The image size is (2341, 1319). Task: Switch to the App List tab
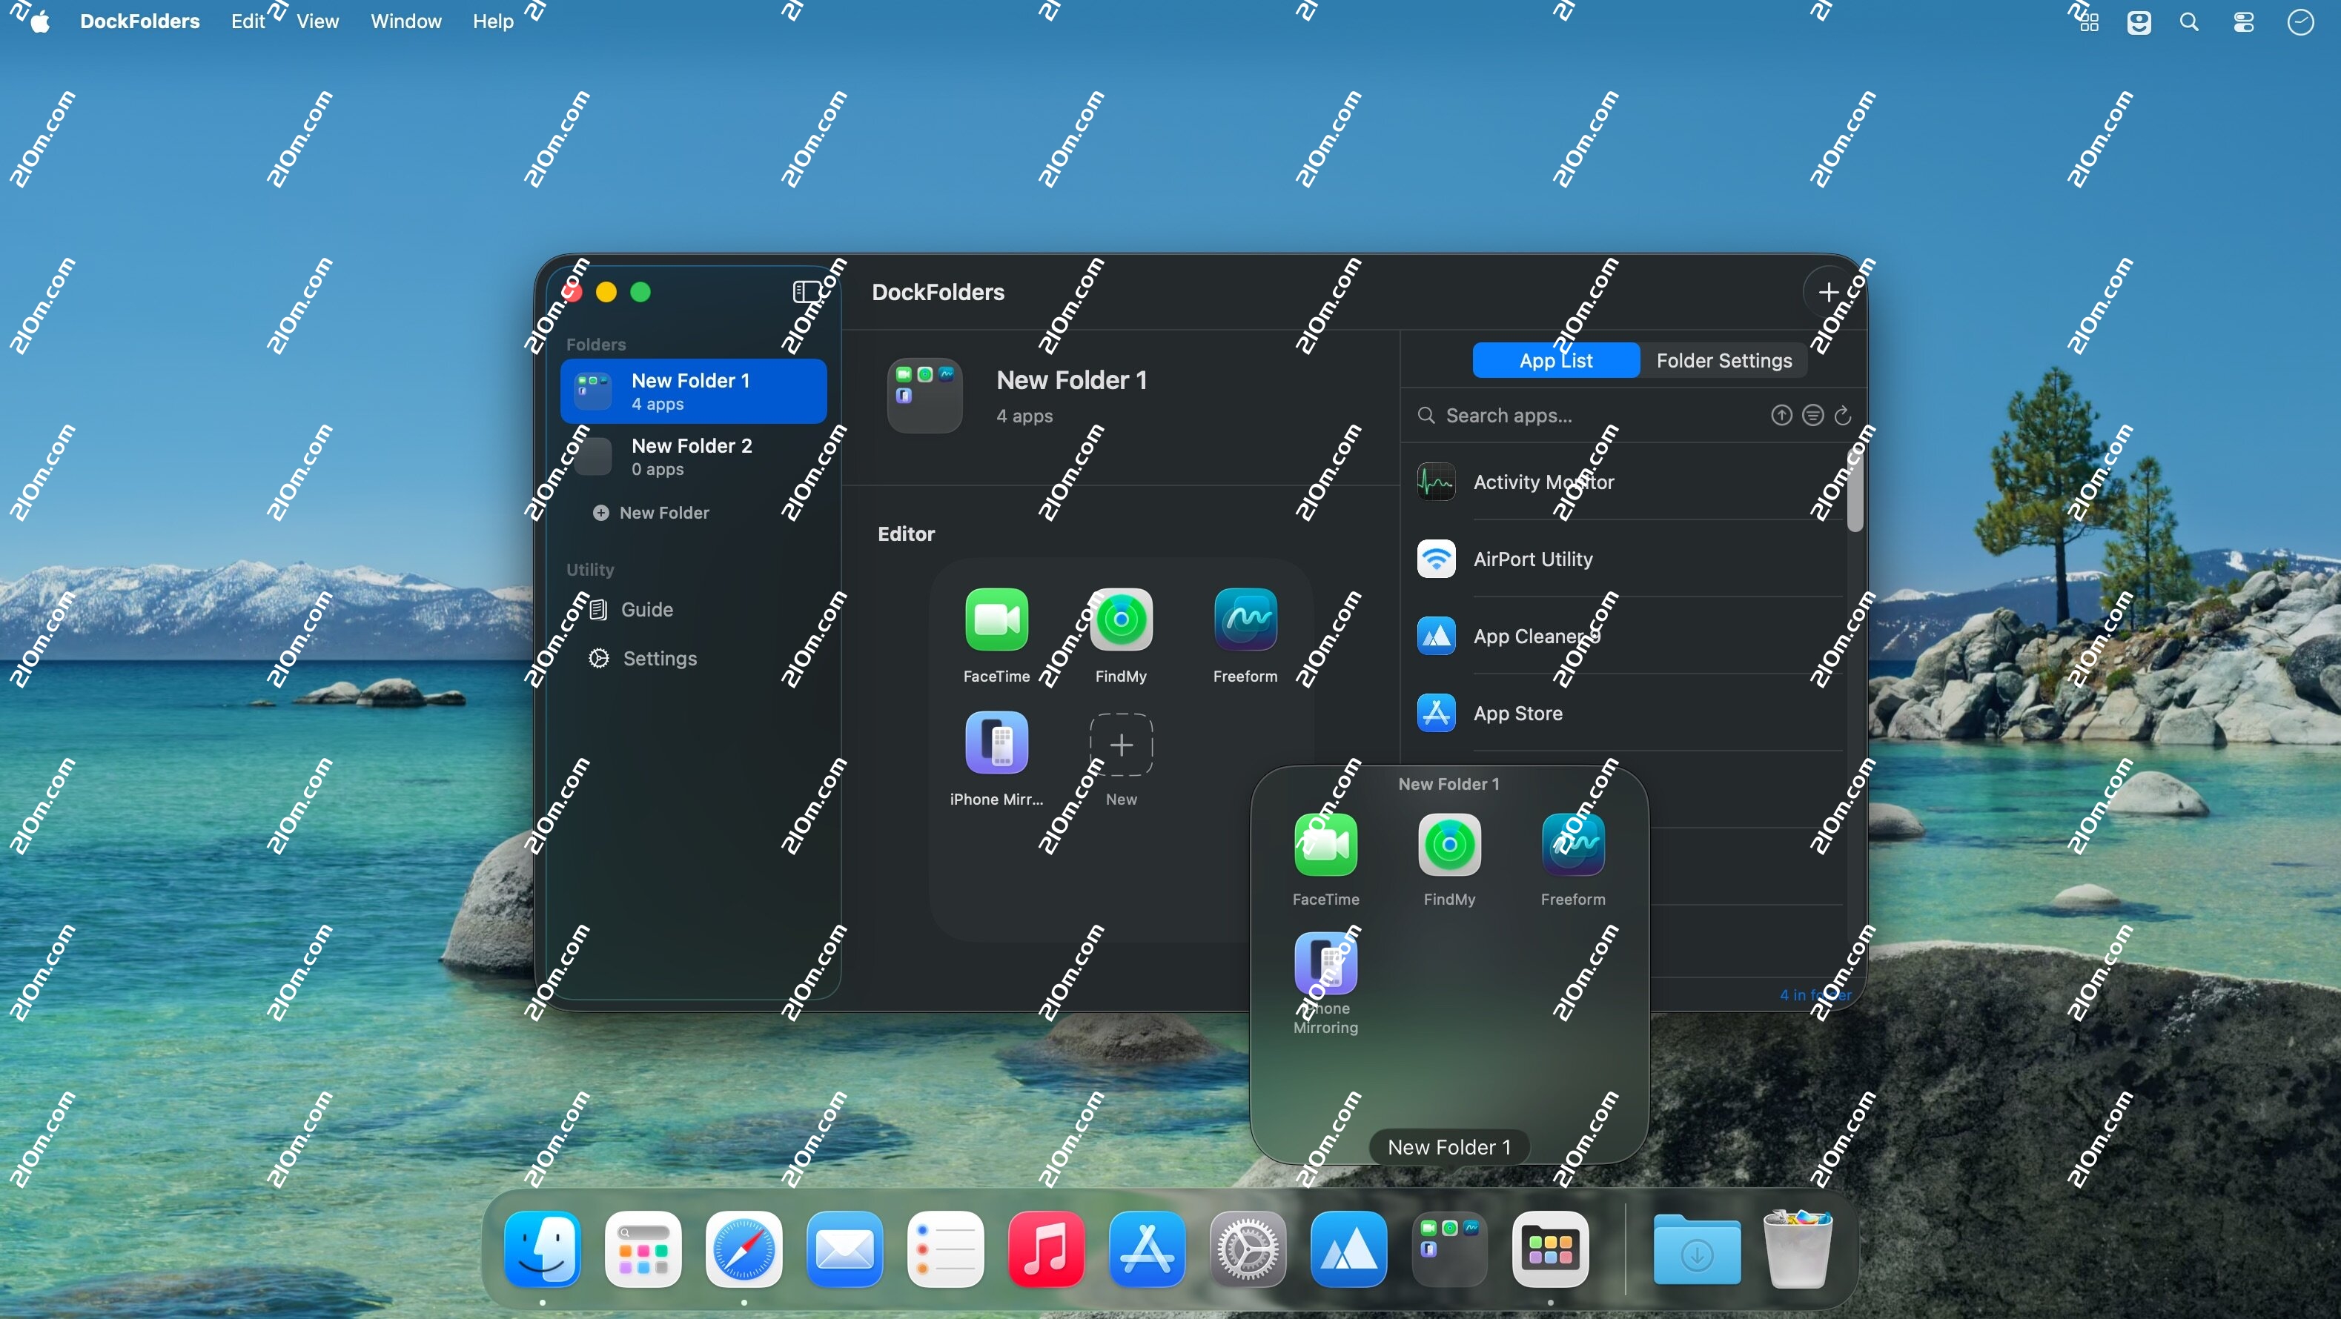click(1556, 361)
